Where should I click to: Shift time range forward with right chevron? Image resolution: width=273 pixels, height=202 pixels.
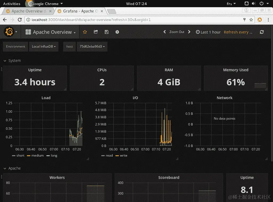point(189,32)
